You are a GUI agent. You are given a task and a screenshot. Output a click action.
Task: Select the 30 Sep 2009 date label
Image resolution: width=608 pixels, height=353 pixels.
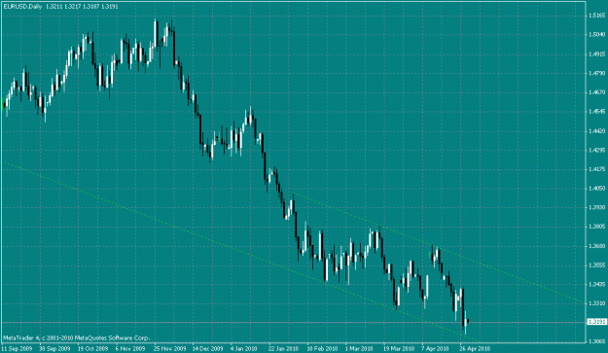pos(54,349)
